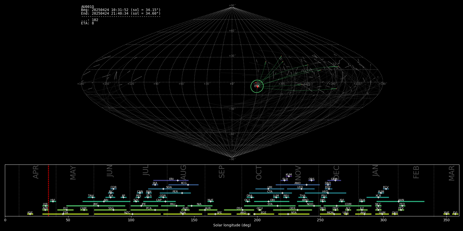Select the AAN shower bar

tap(400, 201)
